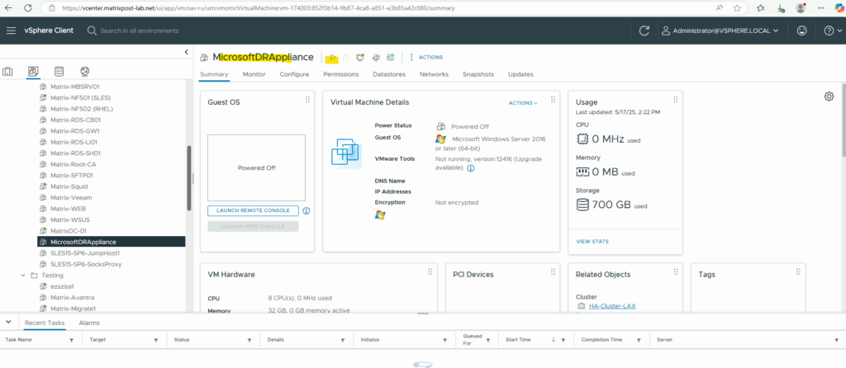Switch to the Networking inventory view
Screen dimensions: 846x368
click(x=84, y=72)
